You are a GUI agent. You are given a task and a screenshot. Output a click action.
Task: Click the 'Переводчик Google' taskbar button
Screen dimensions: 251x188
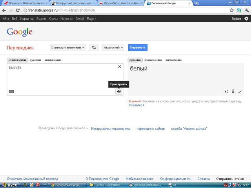(x=67, y=185)
